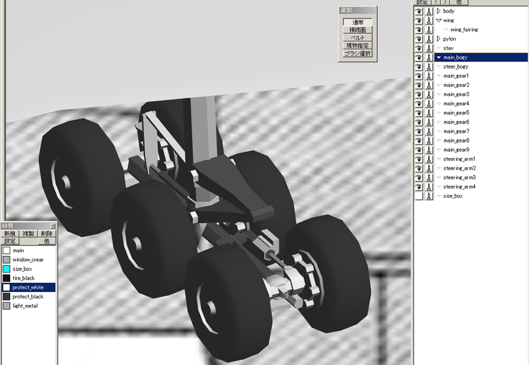
Task: Toggle the lock icon on the main_bogy row
Action: (x=429, y=57)
